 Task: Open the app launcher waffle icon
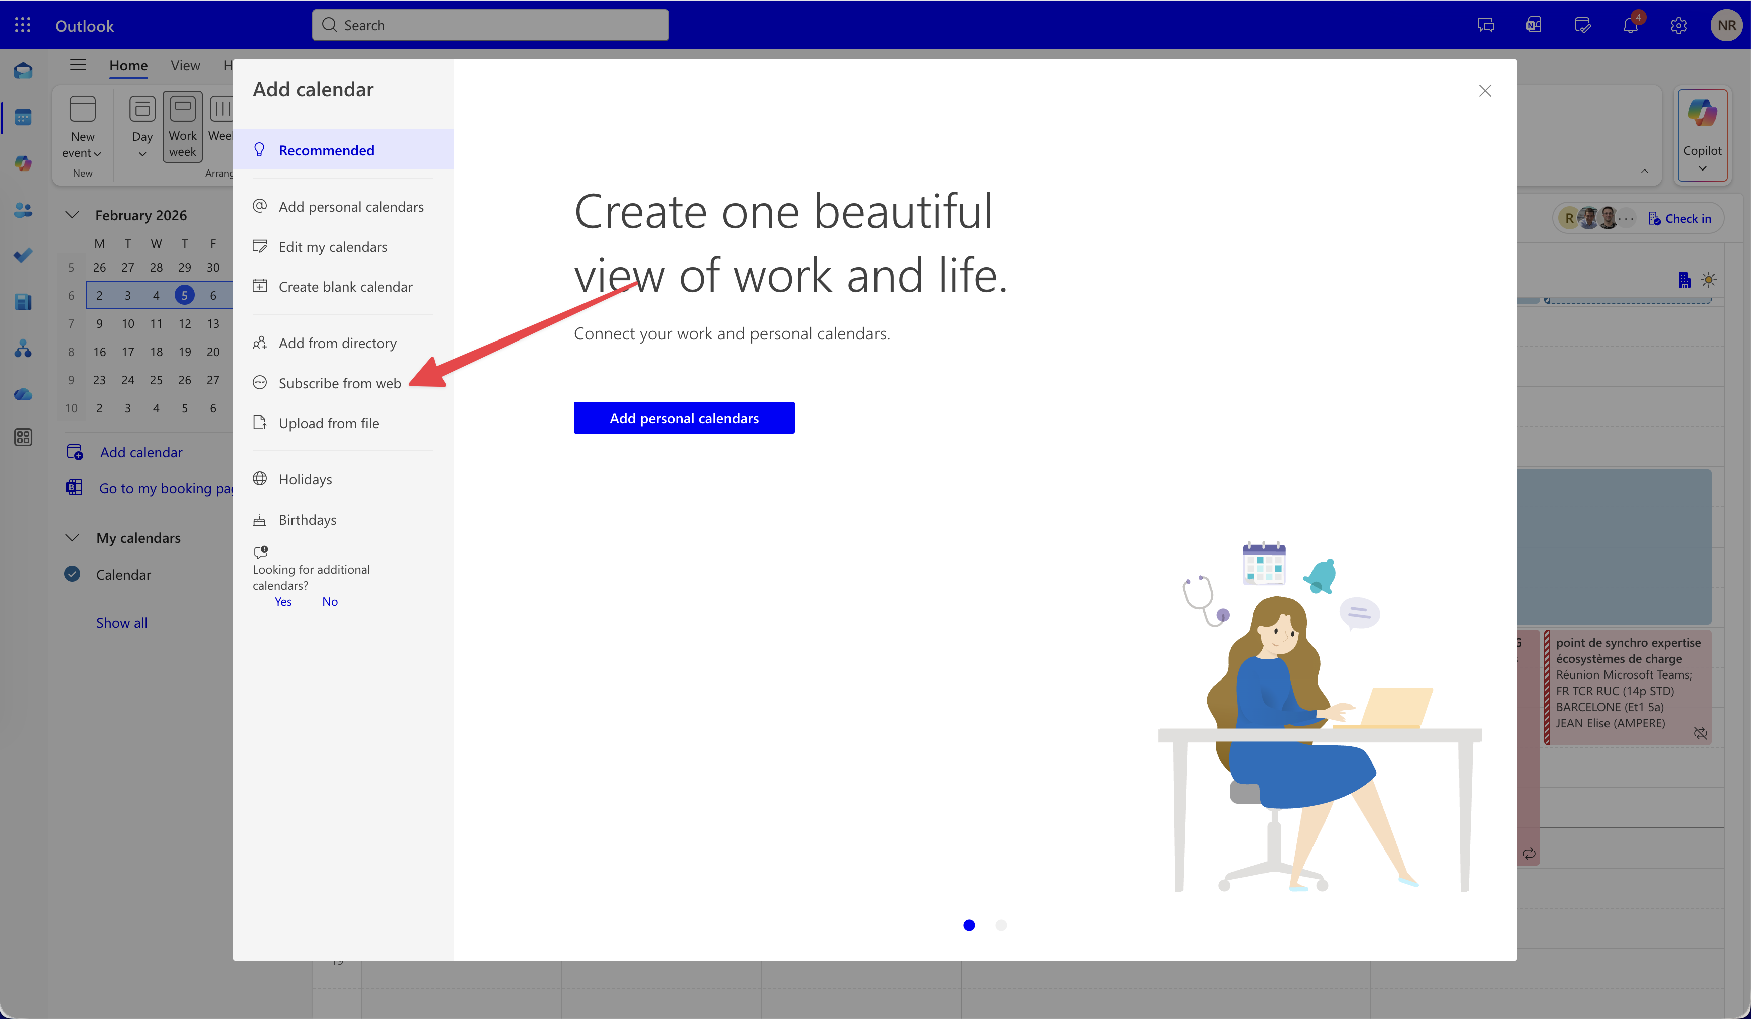[22, 25]
